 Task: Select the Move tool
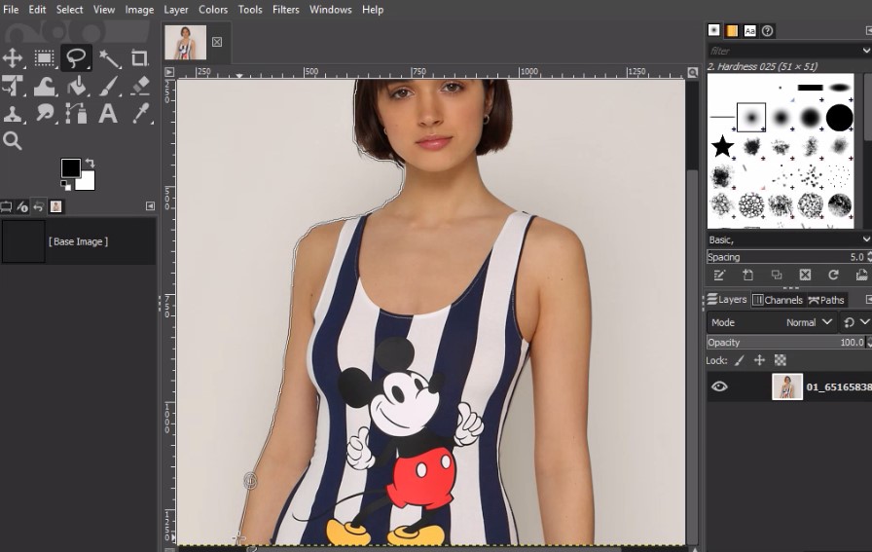[13, 58]
